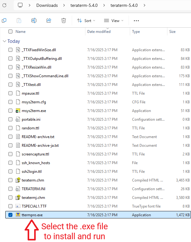Expand chevron after first teraterm-5.4.0 breadcrumb

[x=104, y=5]
